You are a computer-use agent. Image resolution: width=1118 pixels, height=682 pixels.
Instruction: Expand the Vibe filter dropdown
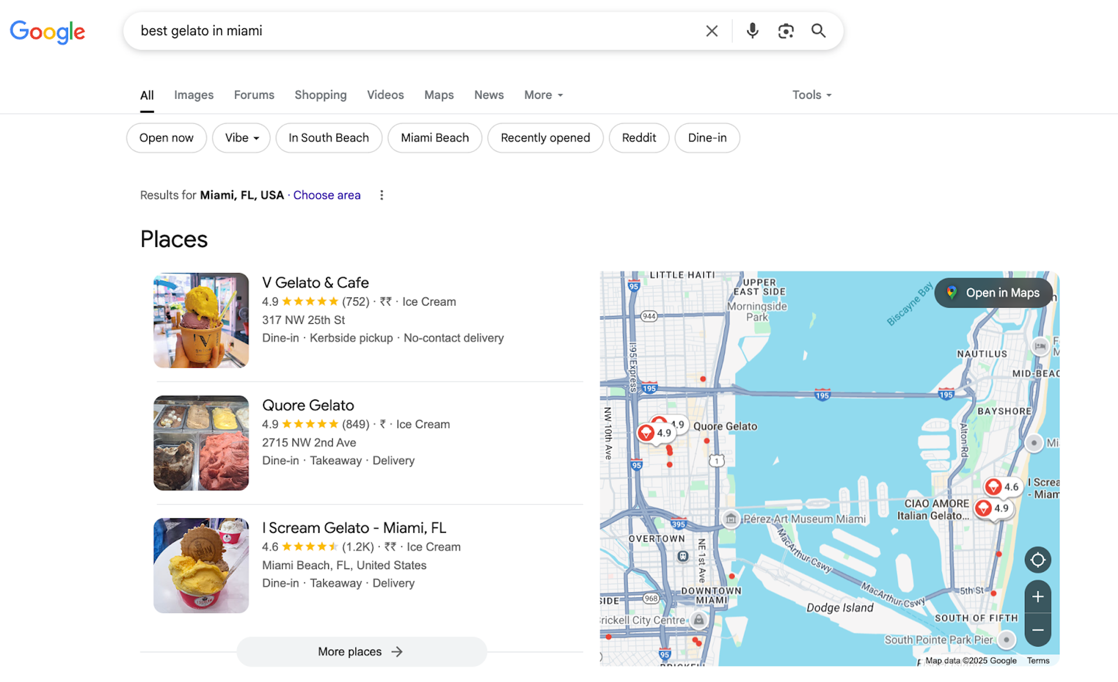(x=241, y=138)
